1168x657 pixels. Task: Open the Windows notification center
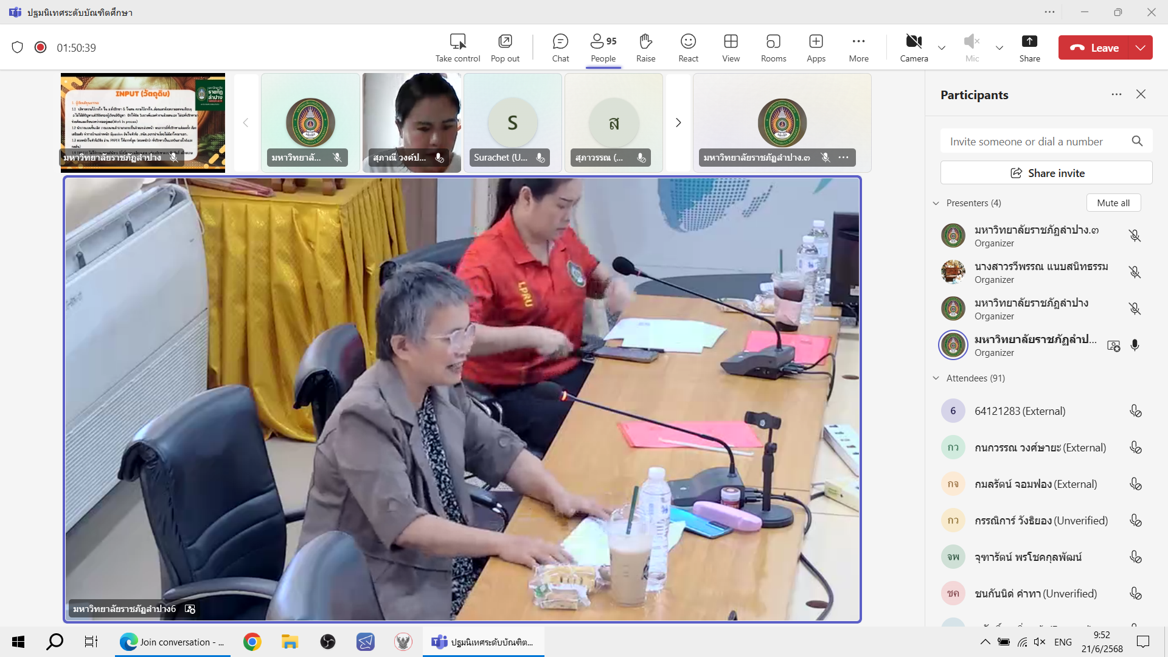tap(1143, 642)
